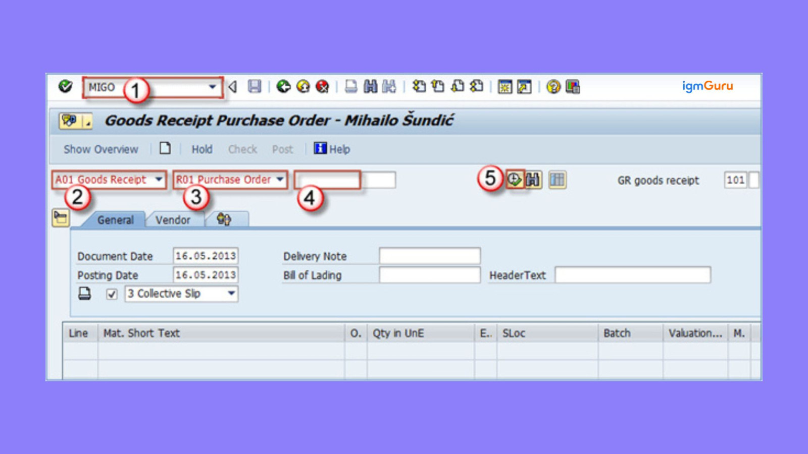The image size is (808, 454).
Task: Click the yellow Help question mark icon
Action: pyautogui.click(x=553, y=87)
